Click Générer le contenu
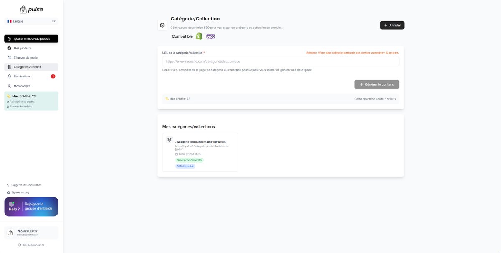This screenshot has height=253, width=501. click(377, 84)
